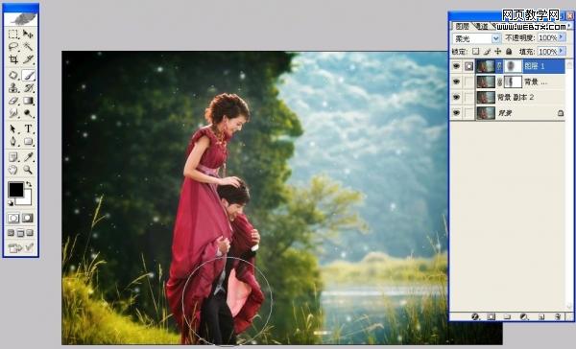
Task: Create new fill or adjustment layer
Action: [x=524, y=316]
